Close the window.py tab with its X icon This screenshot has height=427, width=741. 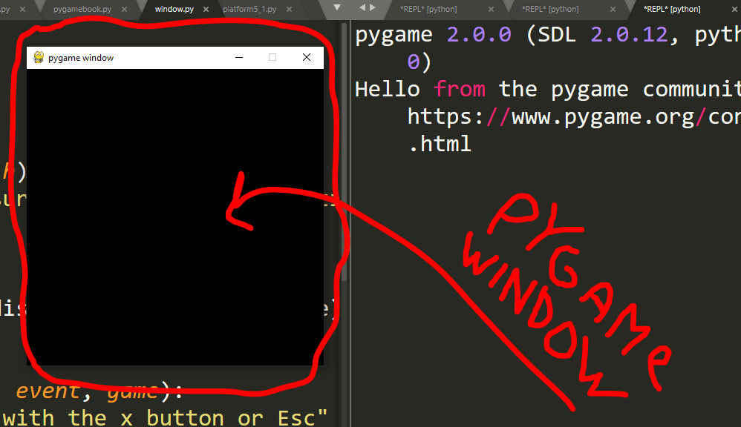click(x=206, y=9)
